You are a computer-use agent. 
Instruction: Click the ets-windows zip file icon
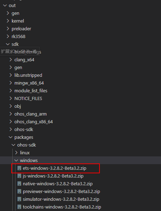pos(19,168)
